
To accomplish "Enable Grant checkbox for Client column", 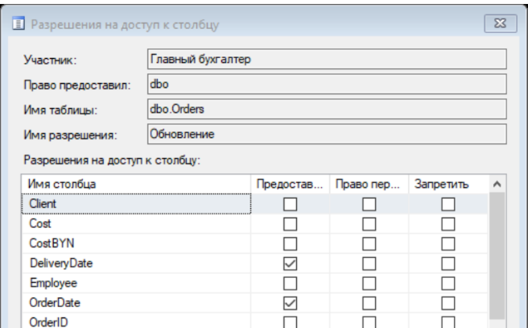I will coord(290,204).
